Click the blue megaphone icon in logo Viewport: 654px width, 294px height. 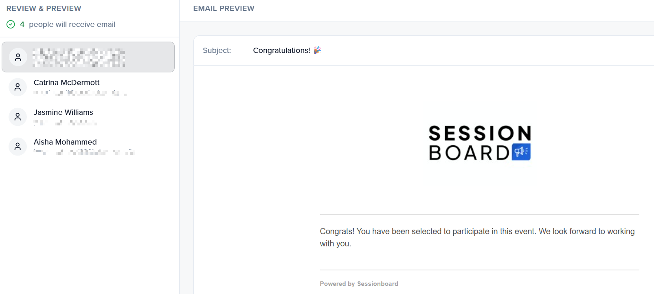point(521,152)
